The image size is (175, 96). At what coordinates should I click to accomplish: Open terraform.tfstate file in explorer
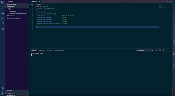click(17, 18)
